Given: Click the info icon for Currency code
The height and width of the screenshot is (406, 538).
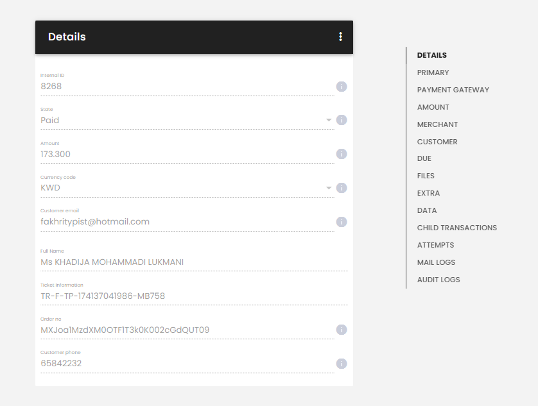Looking at the screenshot, I should tap(342, 188).
